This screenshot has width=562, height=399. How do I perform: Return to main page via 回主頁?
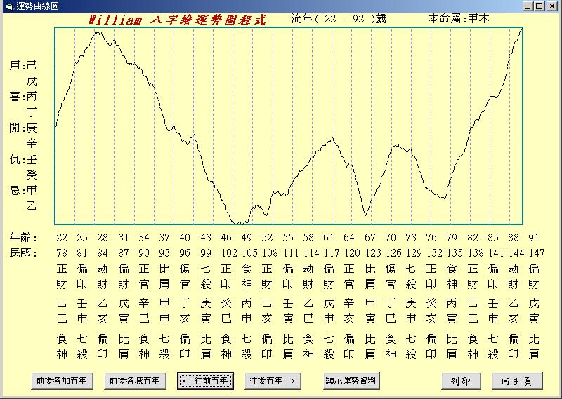point(517,381)
